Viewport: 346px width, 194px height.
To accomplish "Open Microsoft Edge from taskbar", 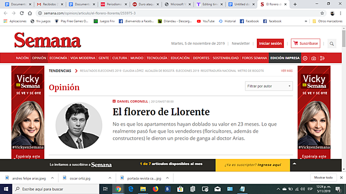I will (x=131, y=189).
